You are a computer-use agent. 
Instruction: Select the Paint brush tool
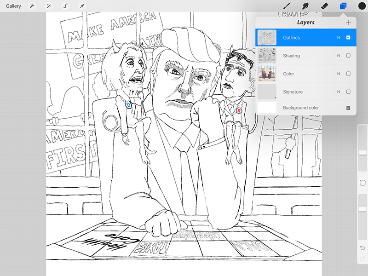click(x=286, y=6)
